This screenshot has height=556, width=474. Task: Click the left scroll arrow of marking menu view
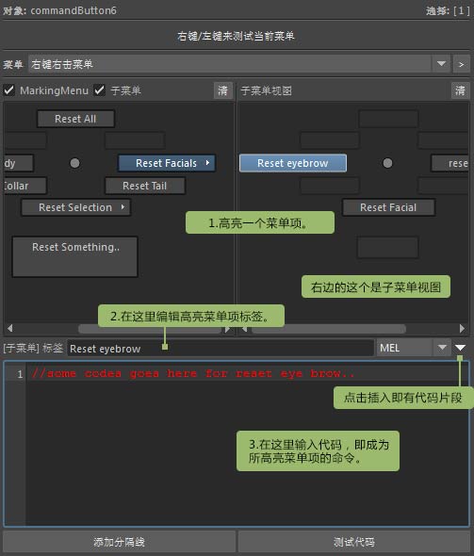(10, 328)
